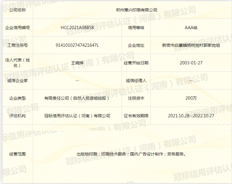232x184 pixels.
Task: Click the 经营范围 label cell
Action: point(18,154)
